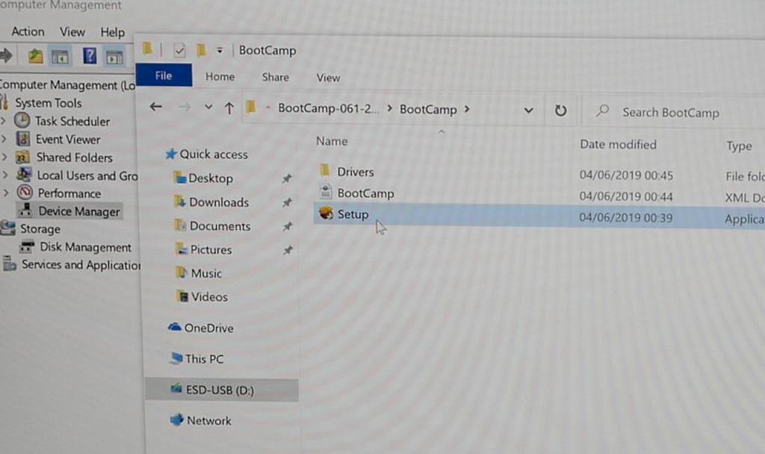The image size is (765, 454).
Task: Click the Event Viewer icon
Action: 23,139
